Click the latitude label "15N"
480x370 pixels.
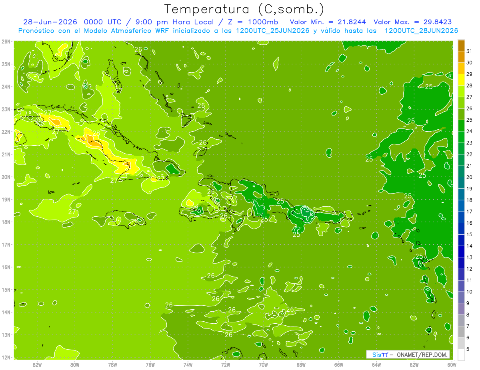(x=6, y=289)
